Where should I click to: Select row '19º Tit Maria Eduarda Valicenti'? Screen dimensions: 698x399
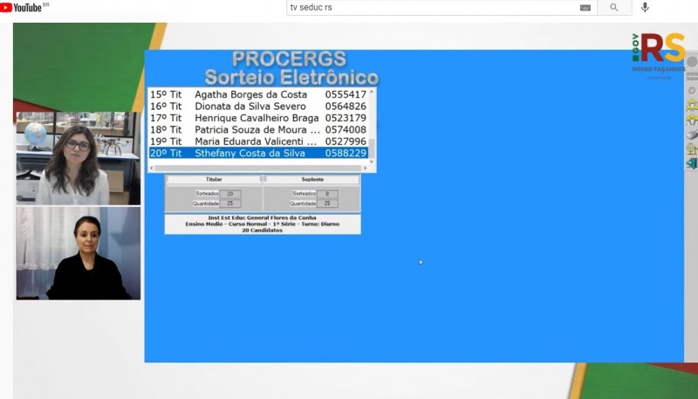tap(258, 141)
